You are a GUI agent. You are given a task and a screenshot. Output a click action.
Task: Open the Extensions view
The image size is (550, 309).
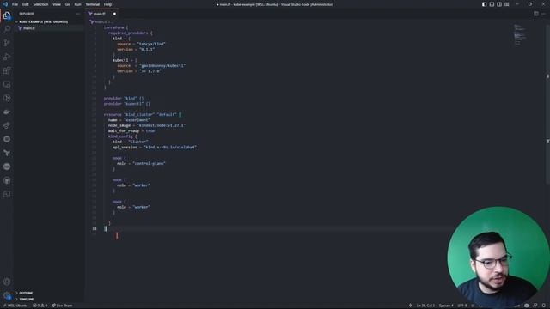7,70
